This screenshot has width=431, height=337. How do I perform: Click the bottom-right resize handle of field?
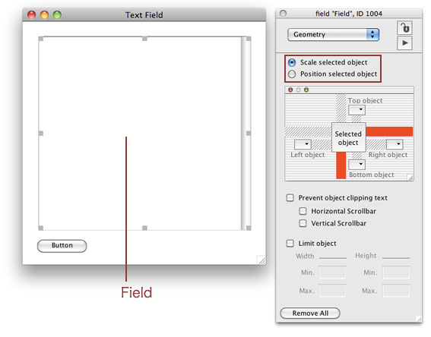249,228
